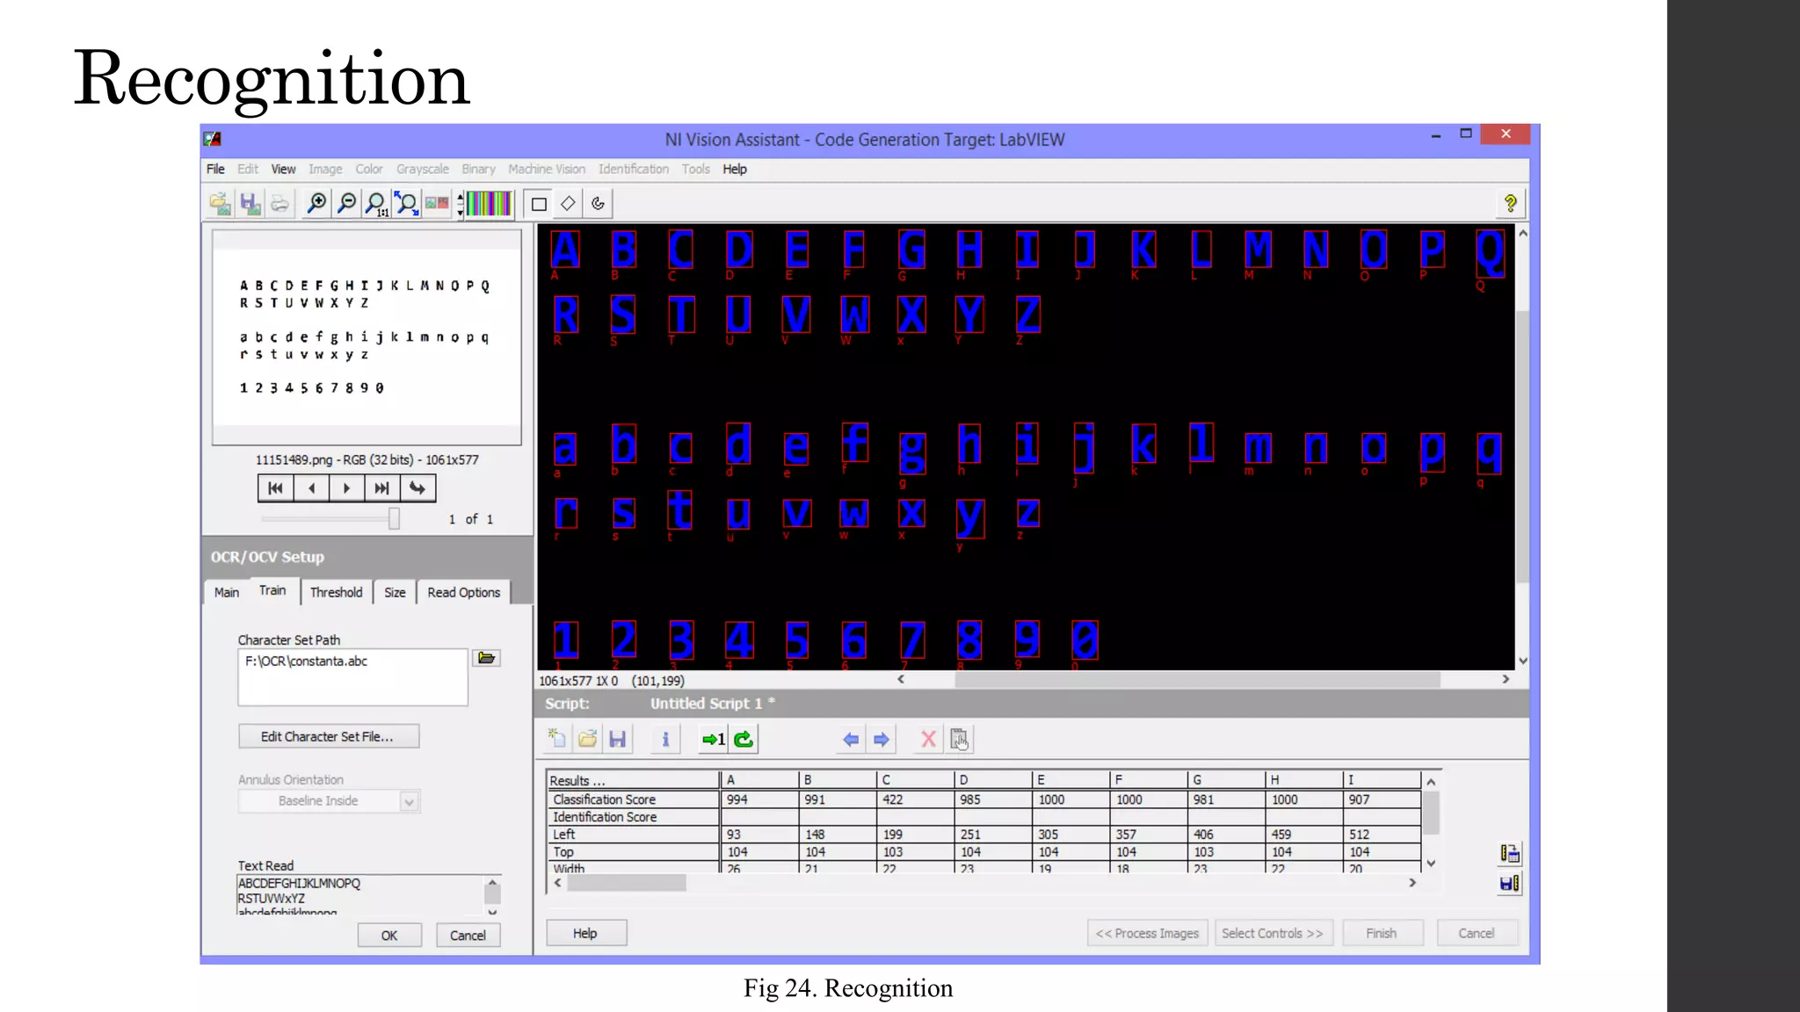Click Cancel in OCR/OCV Setup
This screenshot has height=1012, width=1800.
click(x=468, y=935)
